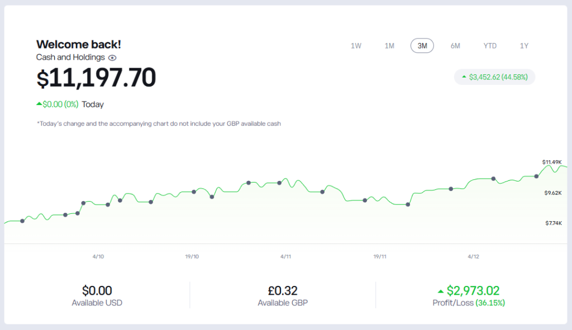Click the Cash and Holdings label

pos(70,58)
